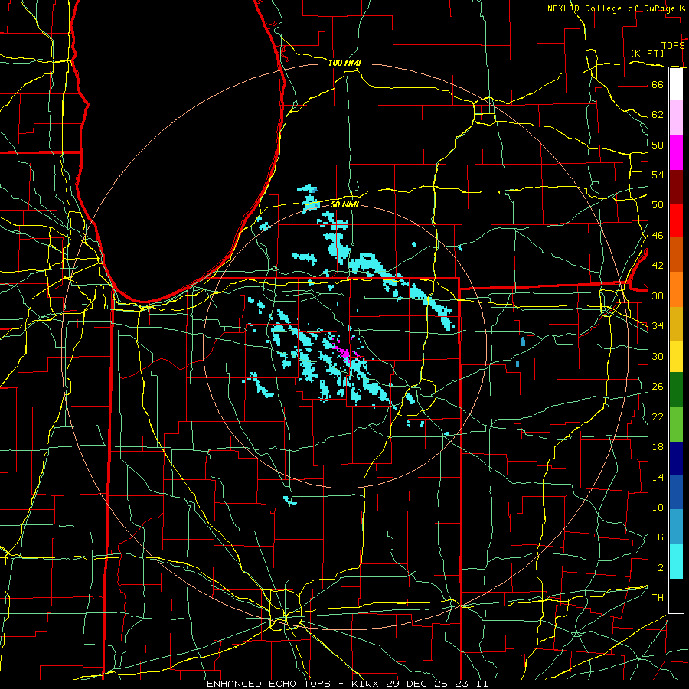The width and height of the screenshot is (689, 689).
Task: Click the 'KIWX' radar site identifier
Action: pos(366,684)
